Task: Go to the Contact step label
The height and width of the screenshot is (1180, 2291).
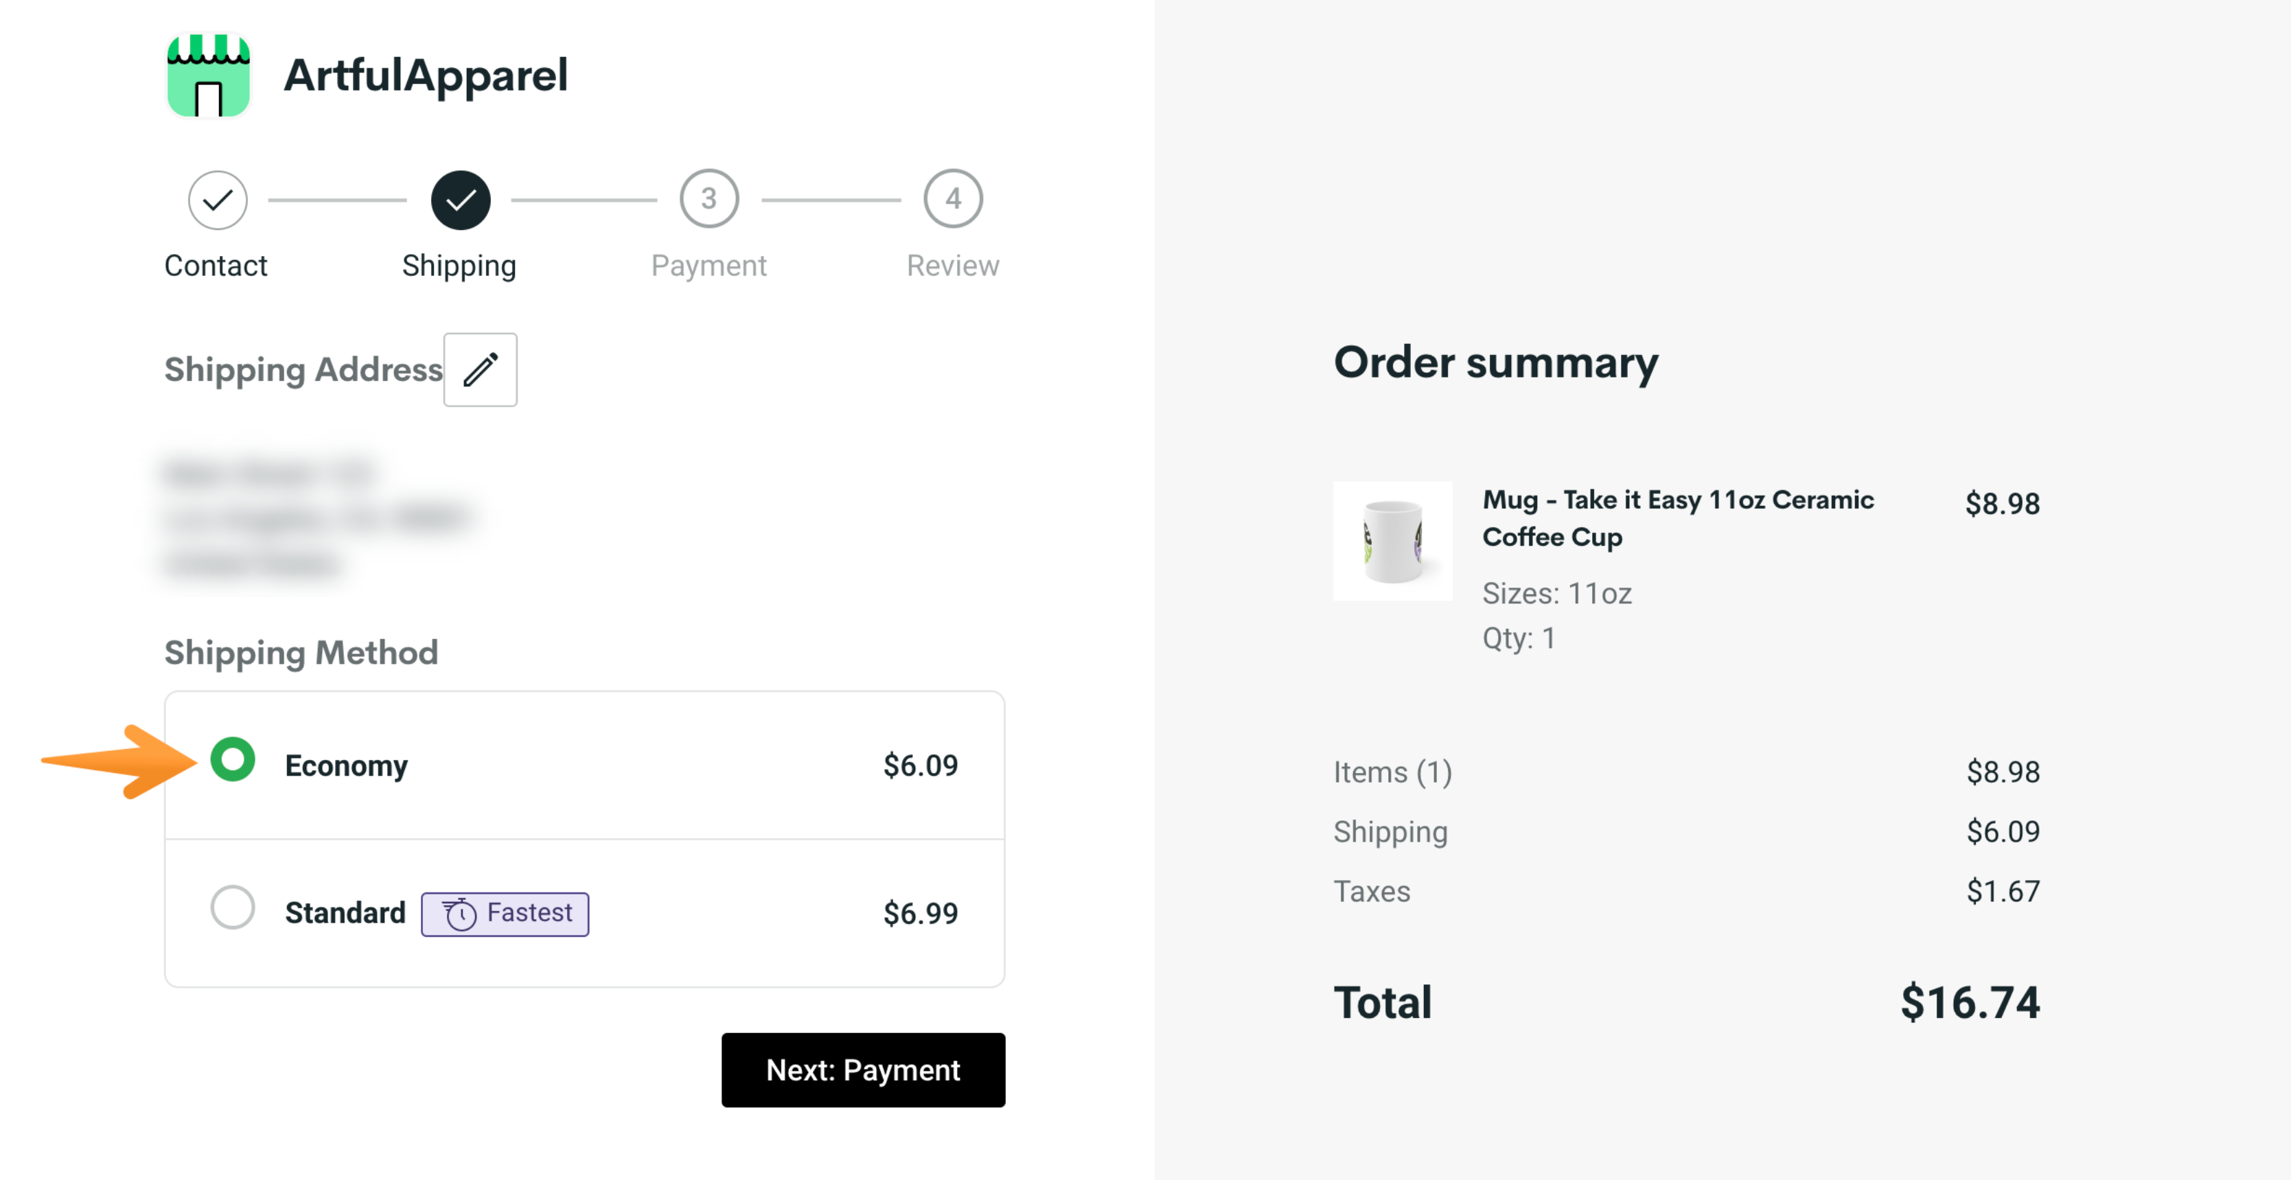Action: coord(216,266)
